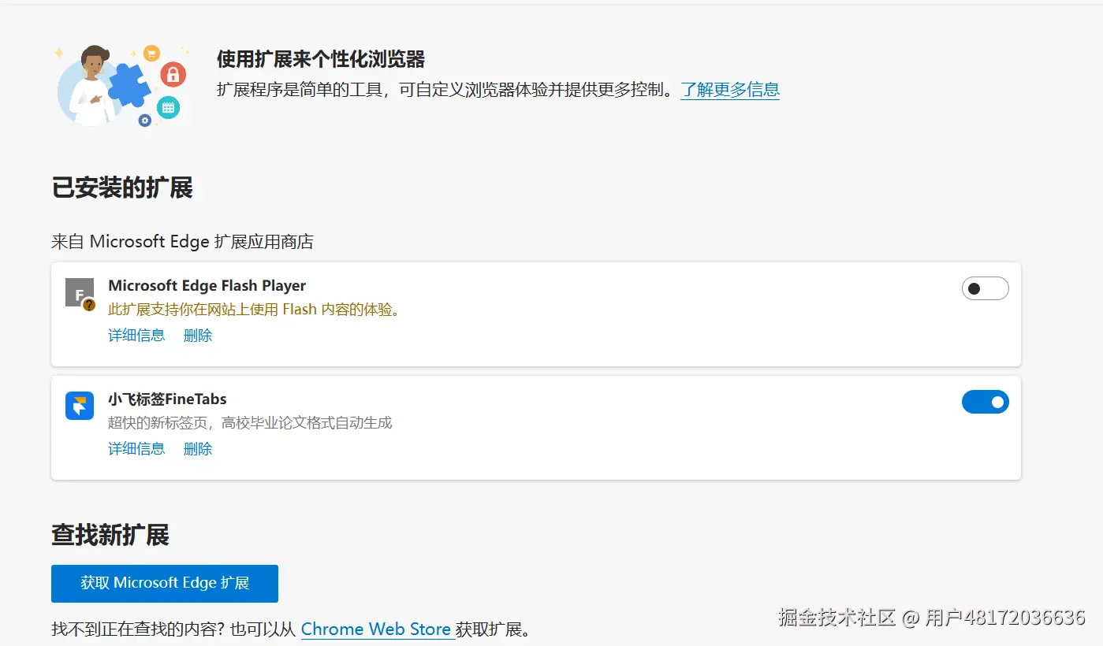
Task: Click the 小飞标签FineTabs extension icon
Action: (79, 405)
